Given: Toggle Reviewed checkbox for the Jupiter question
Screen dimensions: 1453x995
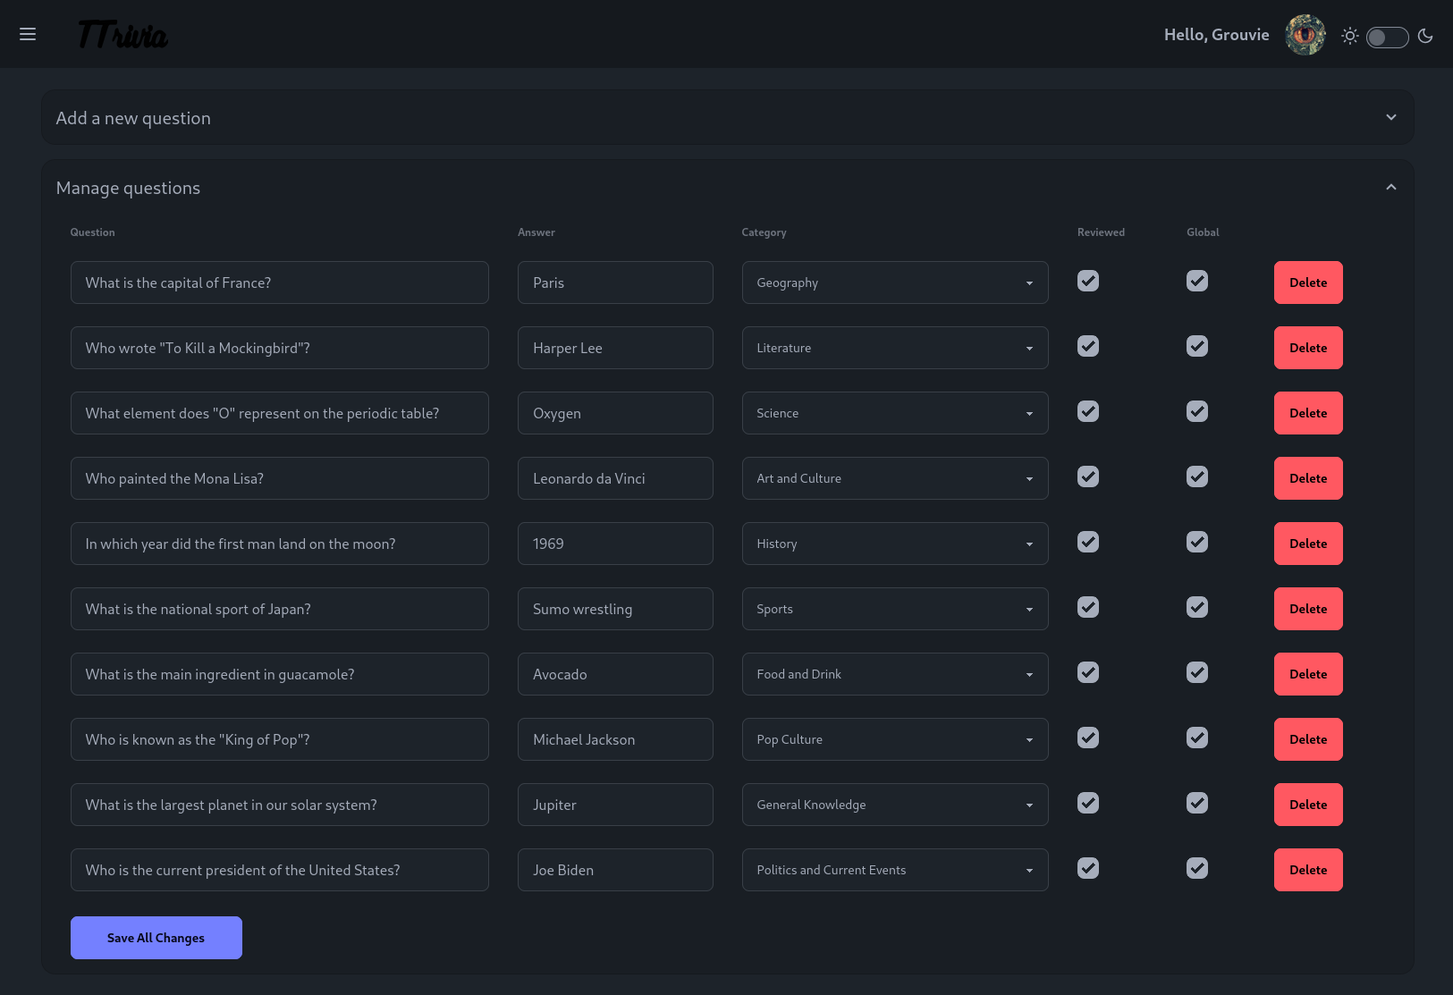Looking at the screenshot, I should pyautogui.click(x=1088, y=803).
